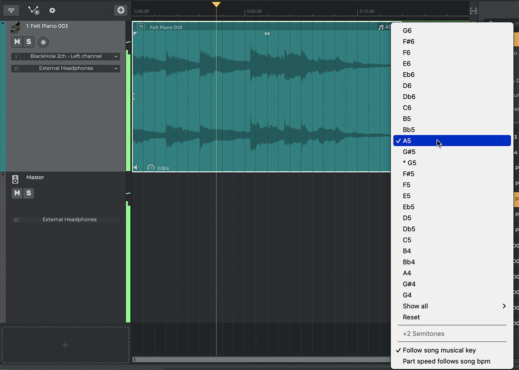Enable Follow song musical key option
The image size is (519, 370).
point(439,350)
